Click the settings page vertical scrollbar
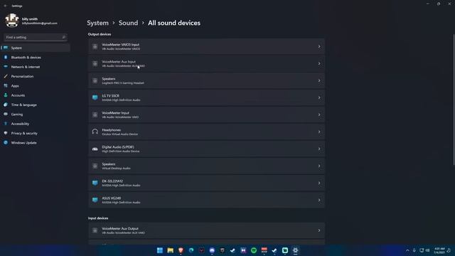Image resolution: width=455 pixels, height=256 pixels. [454, 100]
